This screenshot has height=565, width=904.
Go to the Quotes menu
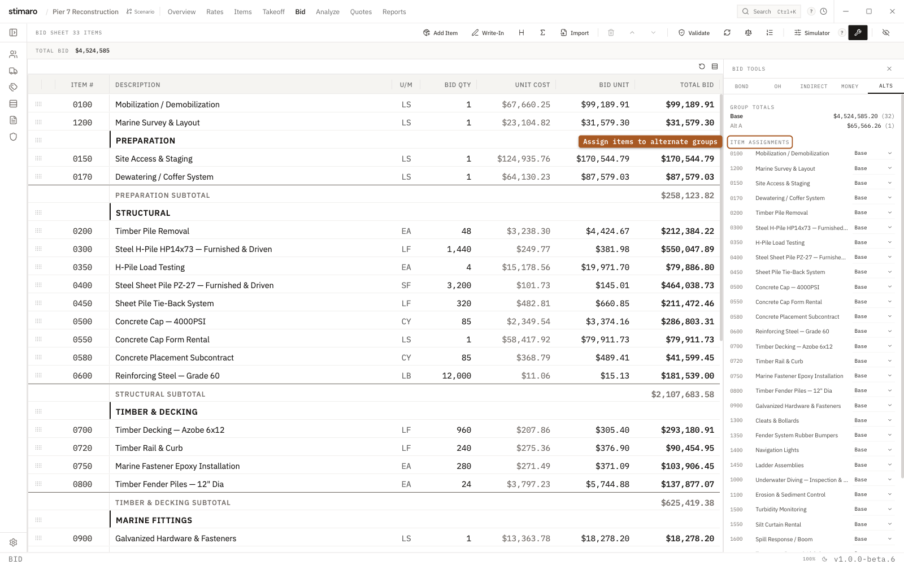pyautogui.click(x=361, y=11)
